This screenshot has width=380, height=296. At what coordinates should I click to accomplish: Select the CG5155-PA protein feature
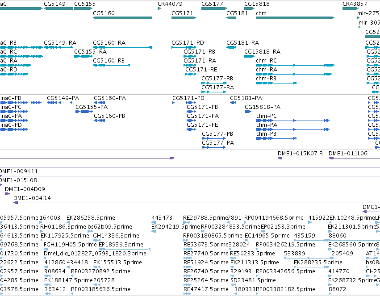[84, 112]
